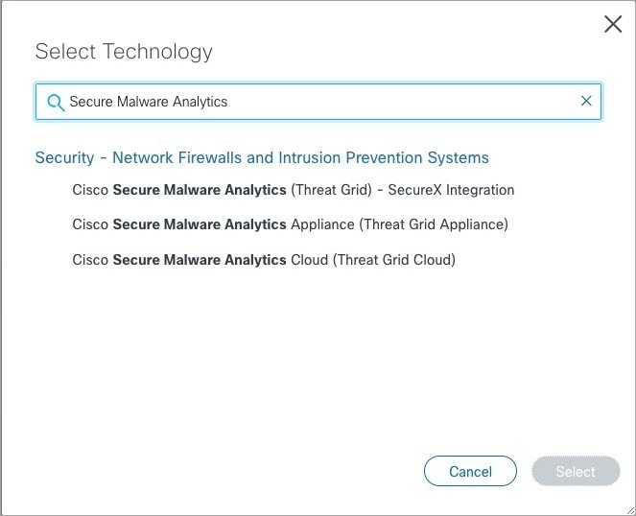Activate the search lens inside the field
The height and width of the screenshot is (516, 636).
(x=56, y=103)
